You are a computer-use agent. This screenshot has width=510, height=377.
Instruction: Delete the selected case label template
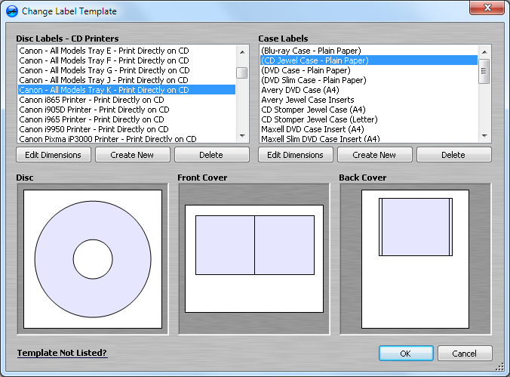coord(453,155)
